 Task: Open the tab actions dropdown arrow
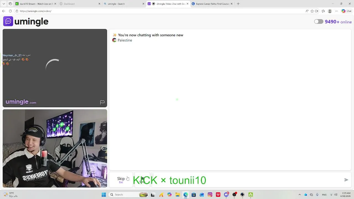(x=4, y=4)
